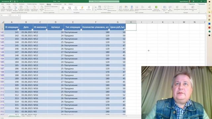Select the Движение товаров sheet tab
This screenshot has height=119, width=212.
tap(14, 116)
